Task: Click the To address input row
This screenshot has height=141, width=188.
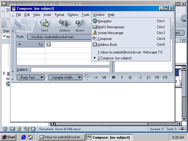Action: [68, 44]
